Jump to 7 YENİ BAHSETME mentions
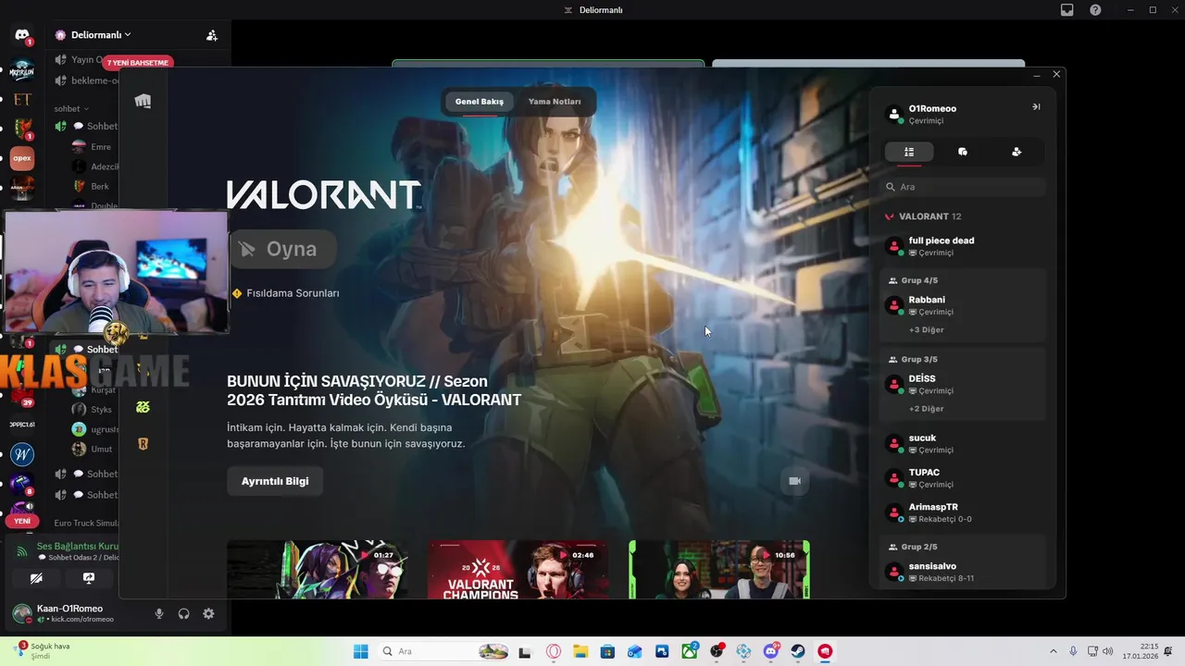 138,63
